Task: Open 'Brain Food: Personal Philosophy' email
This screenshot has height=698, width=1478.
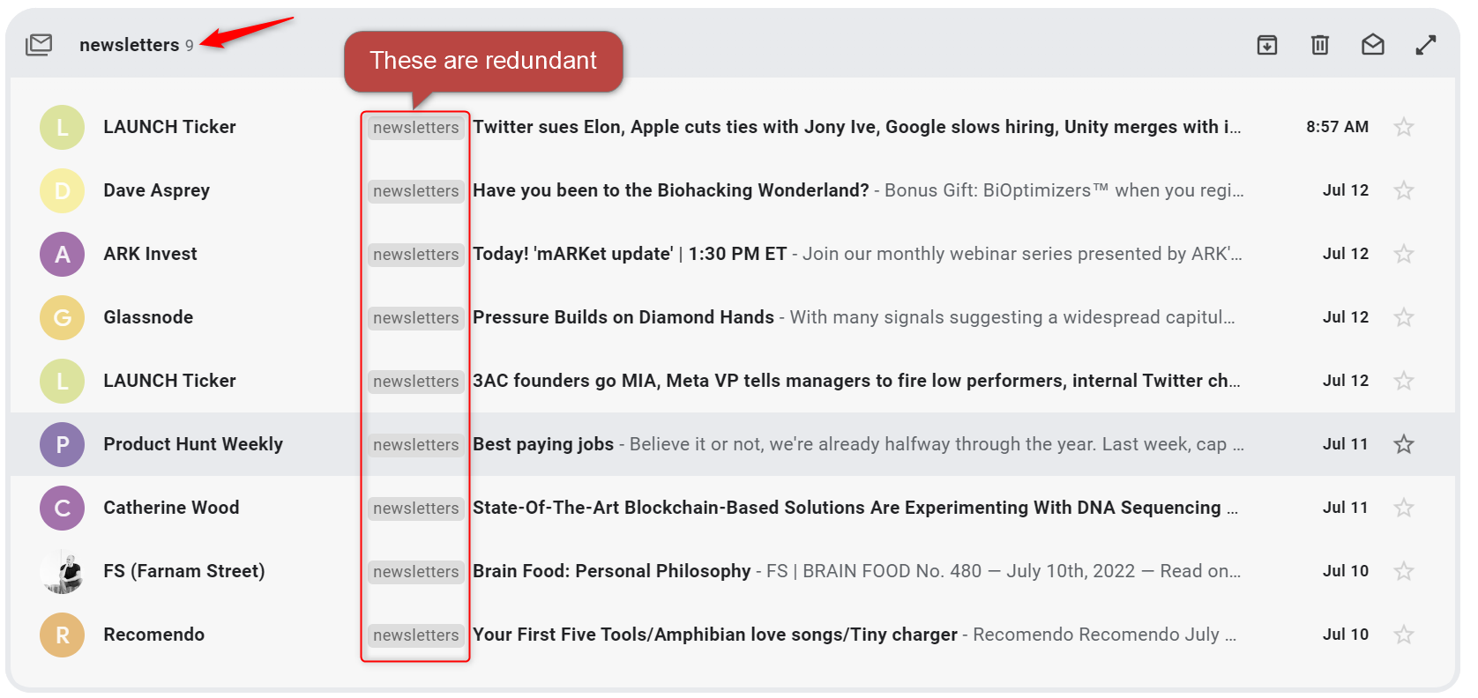Action: (x=612, y=571)
